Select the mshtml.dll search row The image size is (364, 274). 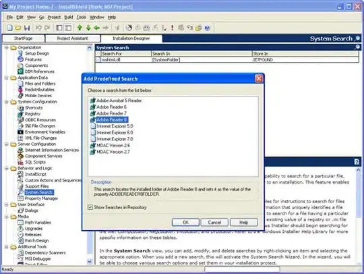tap(227, 60)
